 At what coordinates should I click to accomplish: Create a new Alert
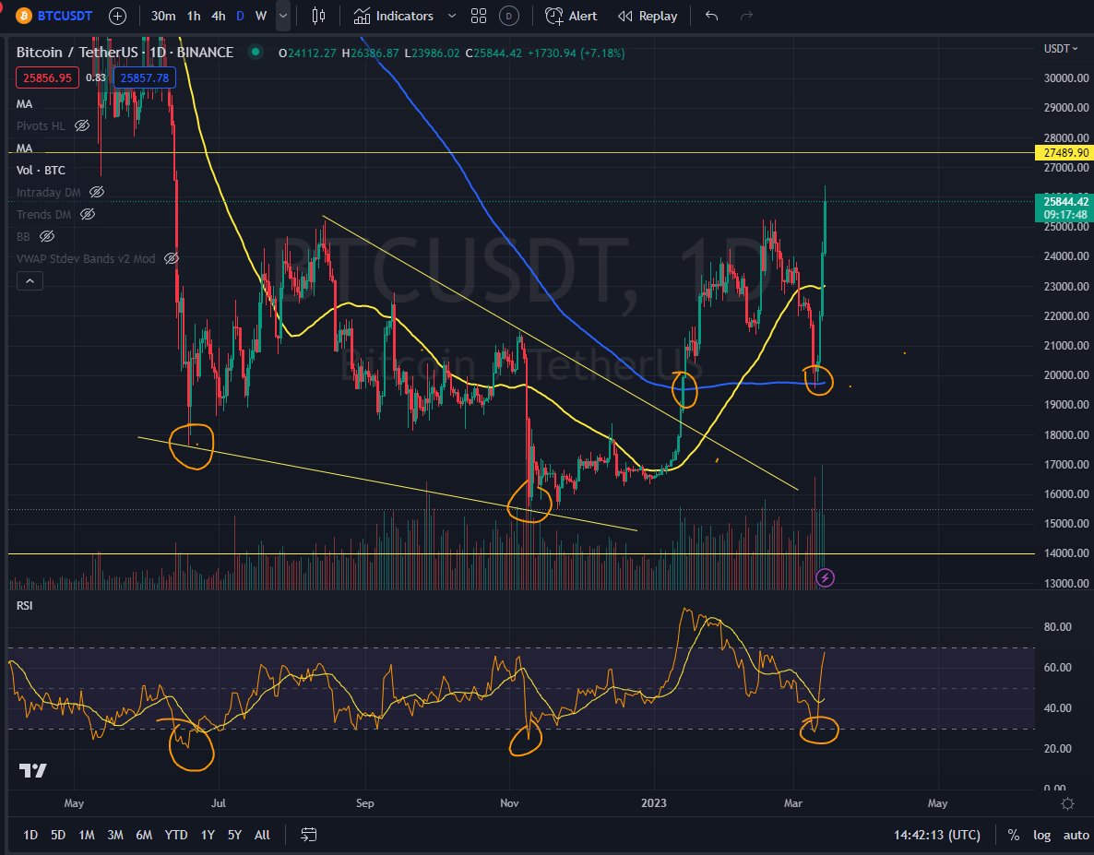(571, 16)
